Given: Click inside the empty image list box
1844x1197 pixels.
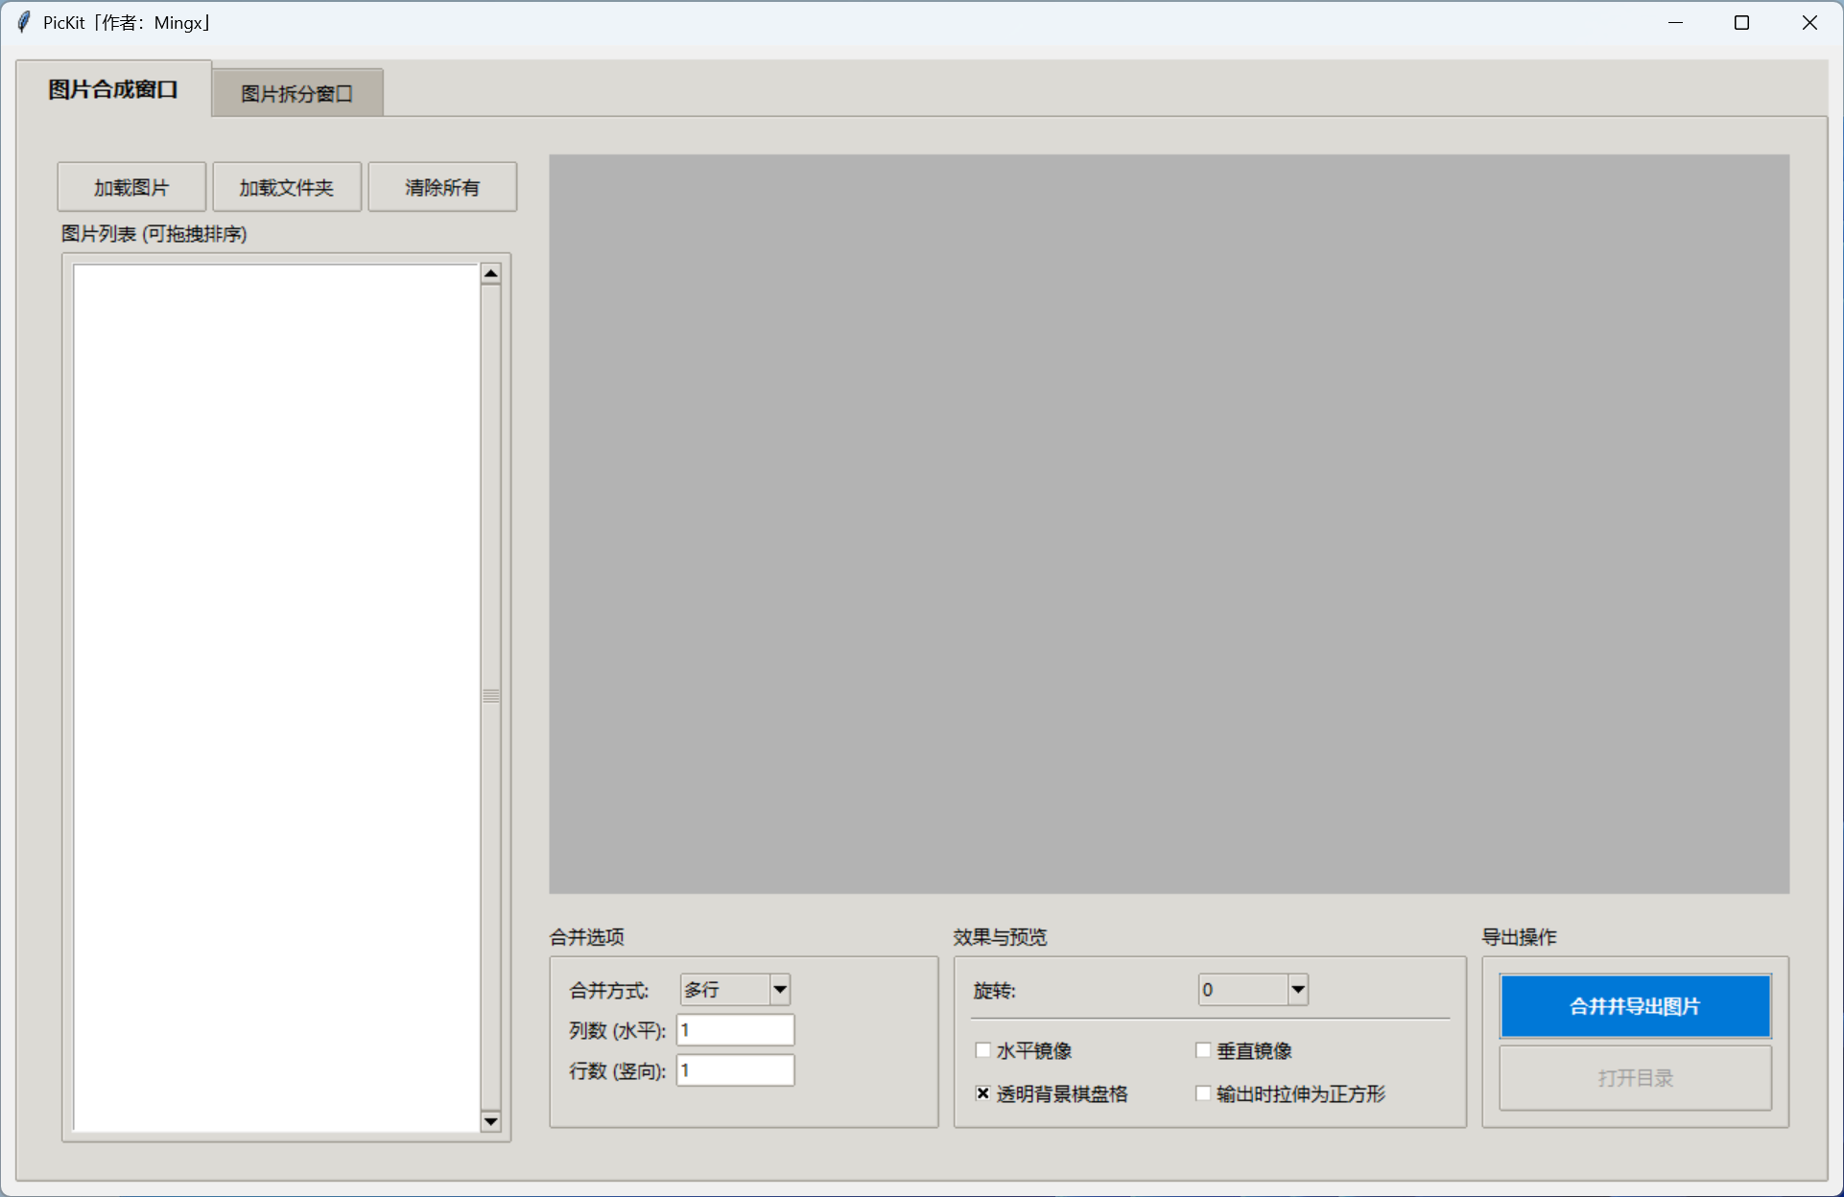Looking at the screenshot, I should click(x=276, y=697).
